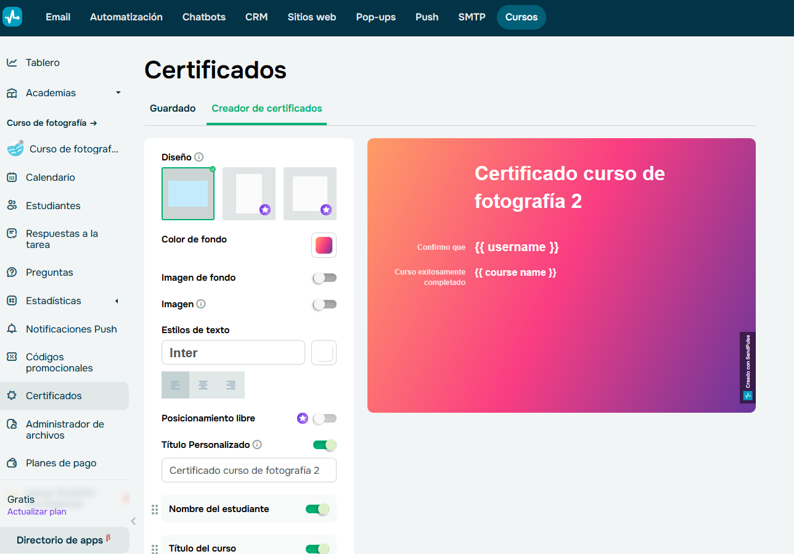Open the Inter font dropdown

233,352
